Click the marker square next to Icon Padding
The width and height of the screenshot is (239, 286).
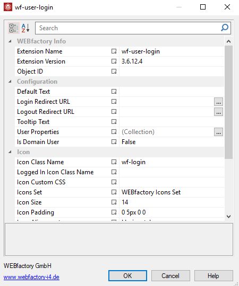114,212
